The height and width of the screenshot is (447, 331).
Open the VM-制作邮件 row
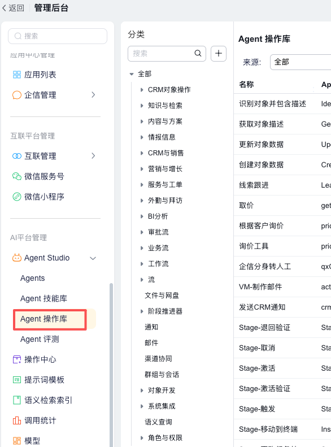point(282,287)
